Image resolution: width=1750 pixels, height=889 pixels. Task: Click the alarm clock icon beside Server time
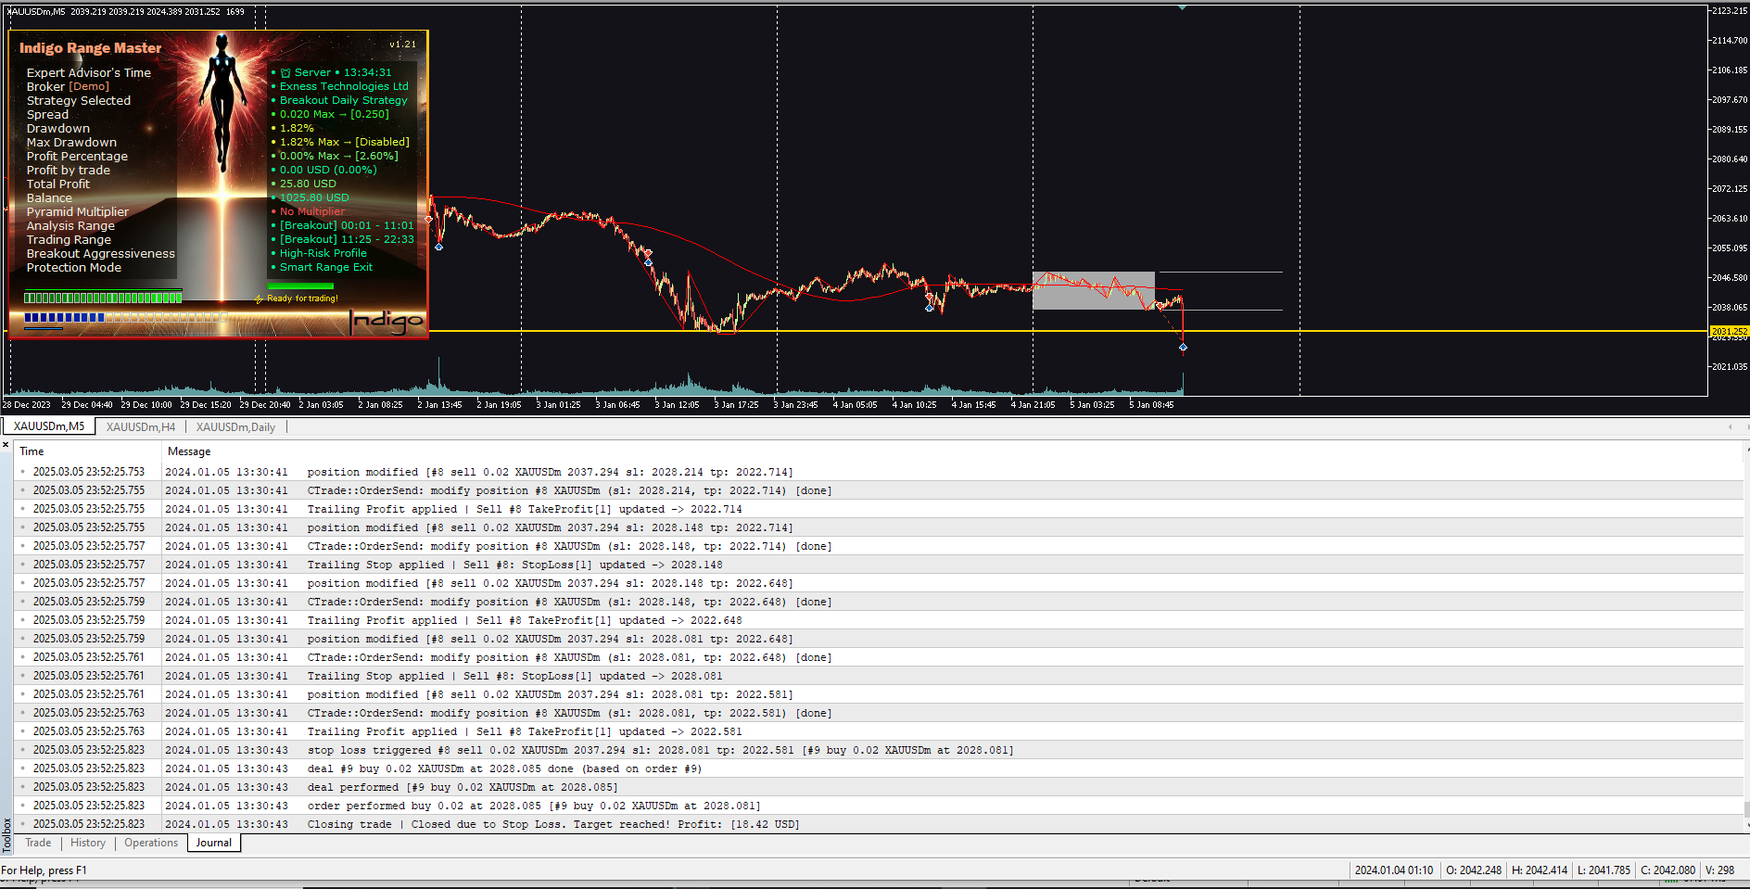[285, 72]
